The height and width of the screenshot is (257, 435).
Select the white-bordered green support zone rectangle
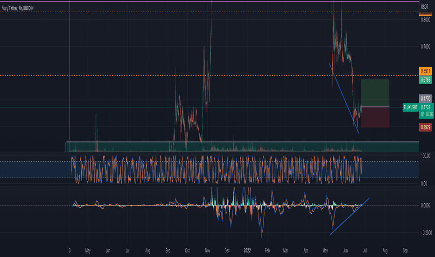coord(242,147)
